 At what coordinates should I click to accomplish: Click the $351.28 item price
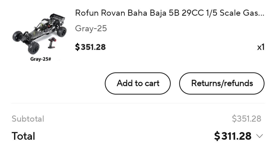(90, 47)
